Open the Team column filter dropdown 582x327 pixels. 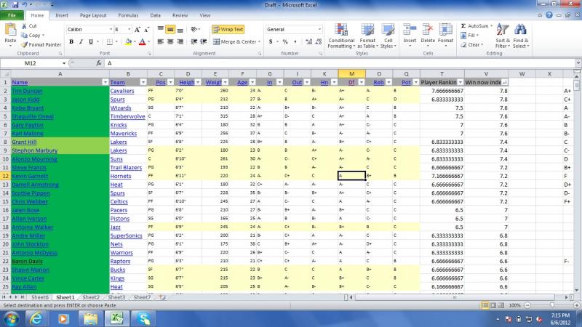coord(143,82)
